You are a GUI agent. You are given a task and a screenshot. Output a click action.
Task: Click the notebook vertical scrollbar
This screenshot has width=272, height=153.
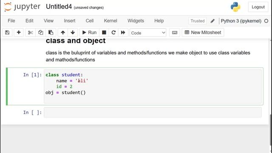click(x=270, y=130)
